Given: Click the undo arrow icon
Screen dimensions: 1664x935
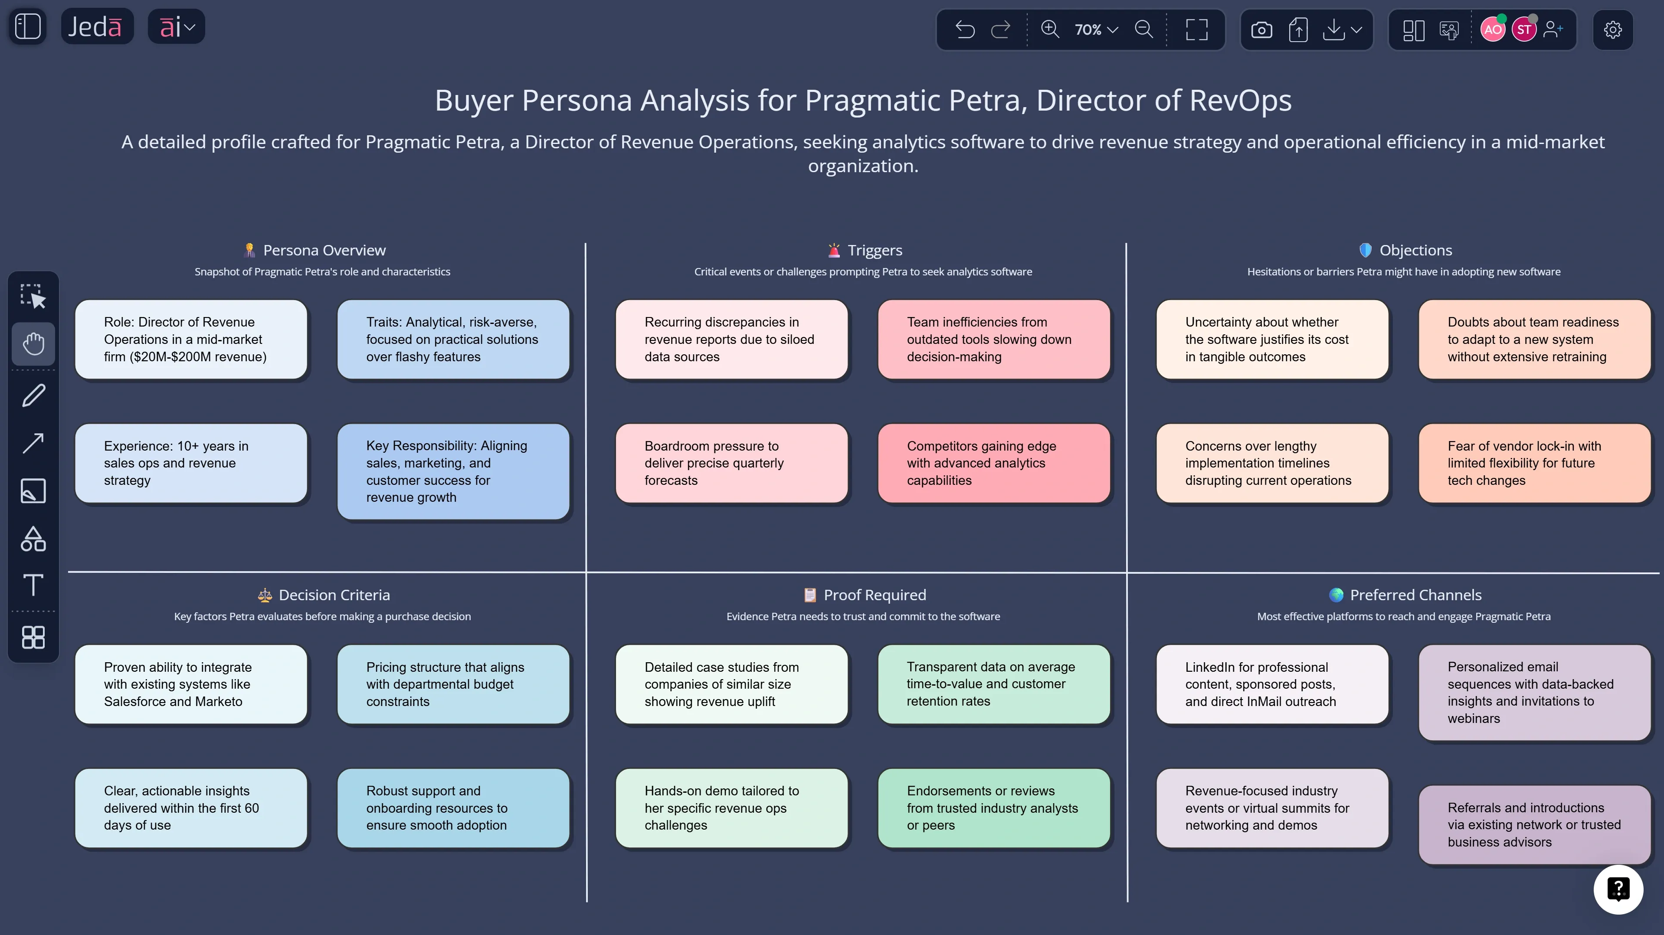Looking at the screenshot, I should click(x=964, y=29).
